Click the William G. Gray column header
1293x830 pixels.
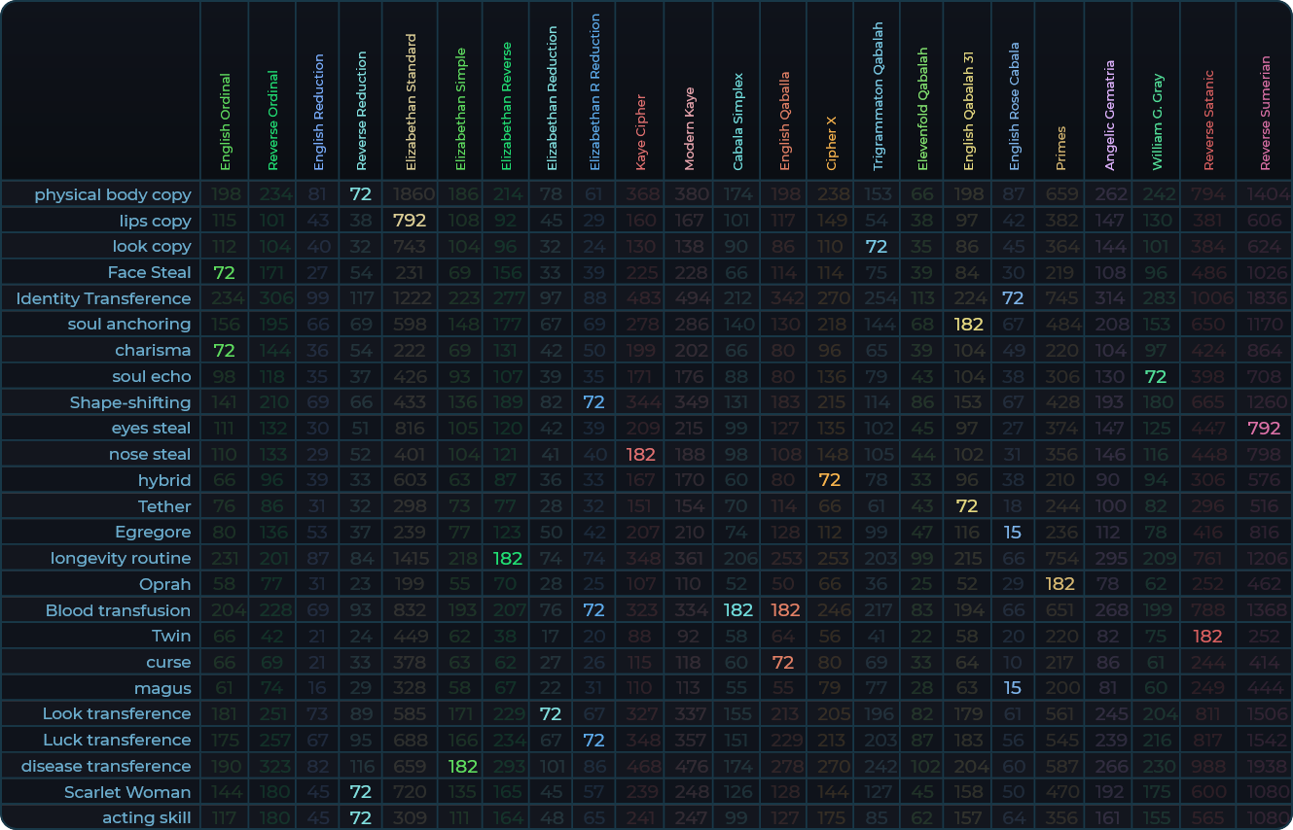1157,121
